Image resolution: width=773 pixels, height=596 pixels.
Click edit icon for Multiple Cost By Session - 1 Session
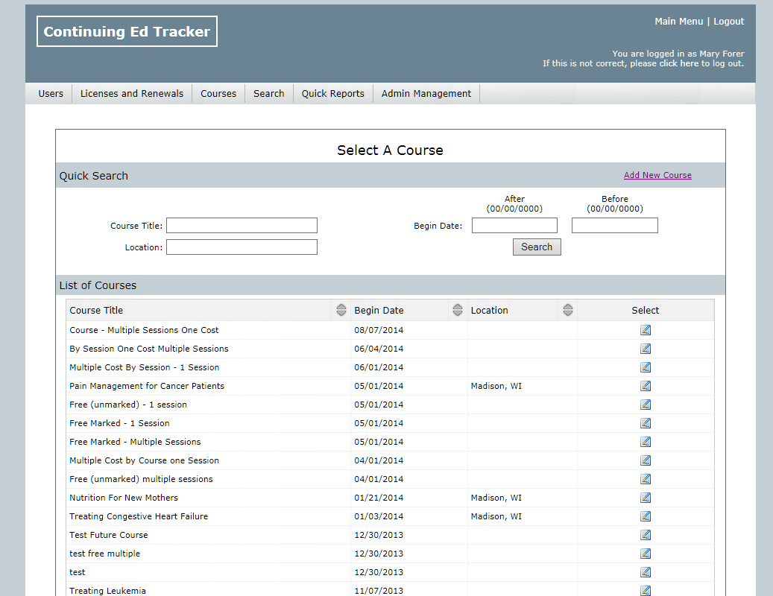[646, 367]
